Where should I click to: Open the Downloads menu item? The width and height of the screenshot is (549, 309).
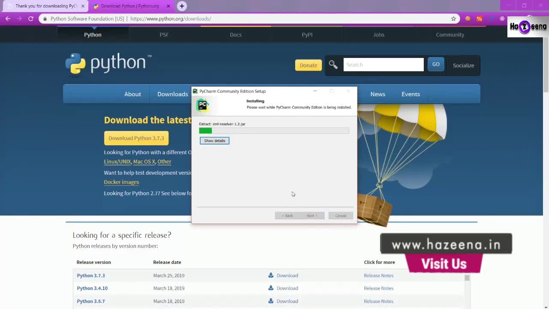click(172, 94)
